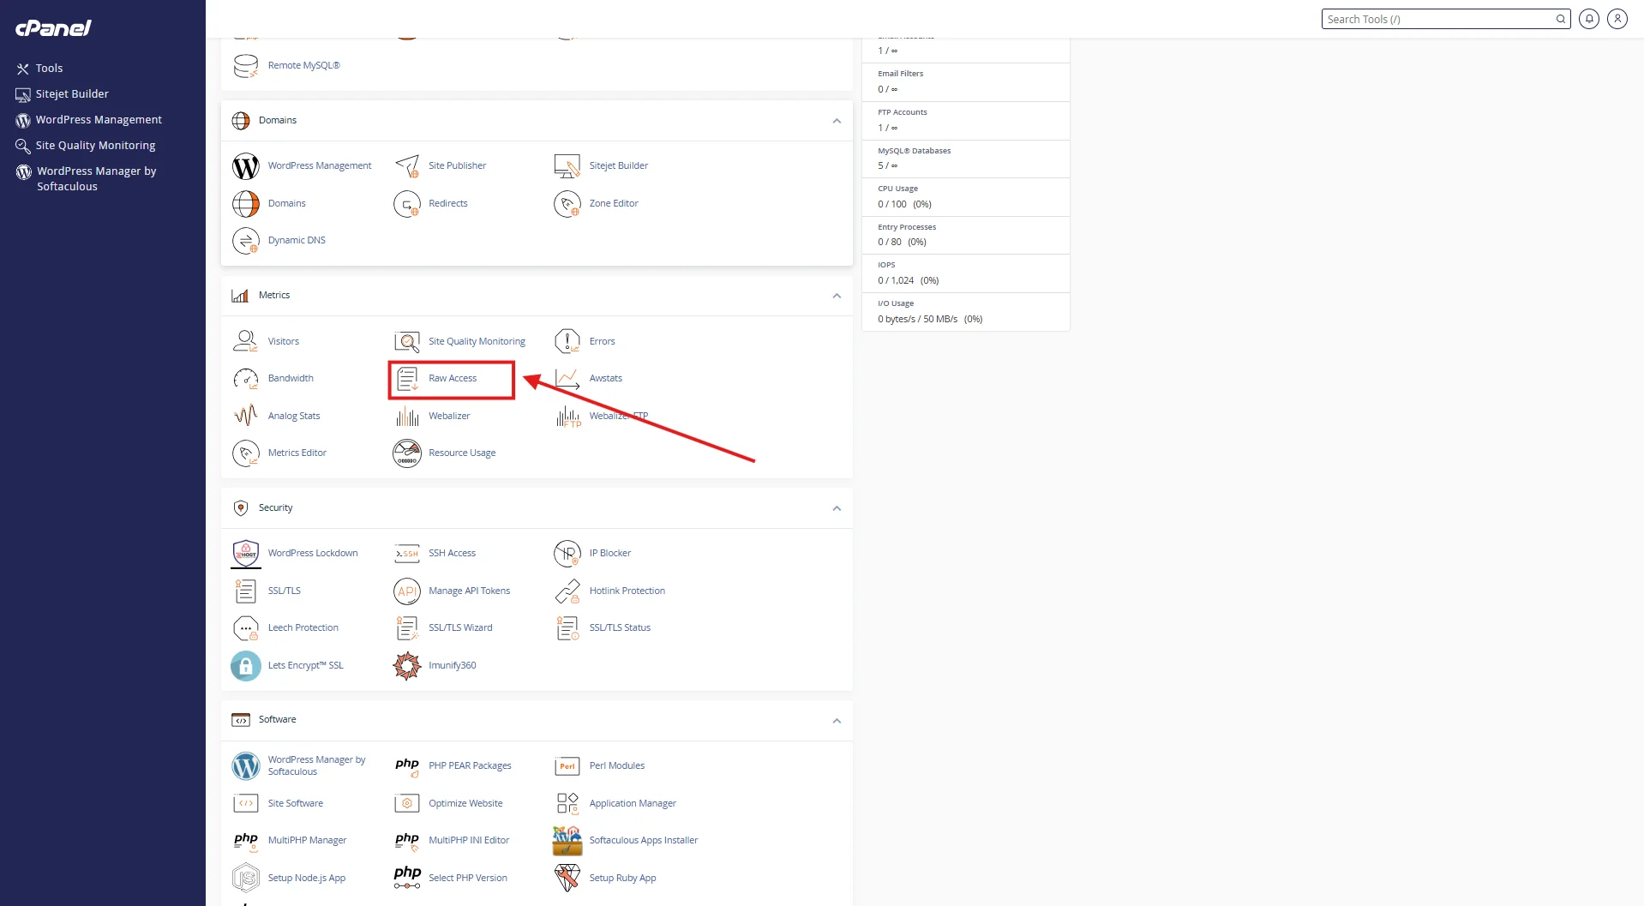
Task: Open the Select PHP Version link
Action: tap(468, 878)
